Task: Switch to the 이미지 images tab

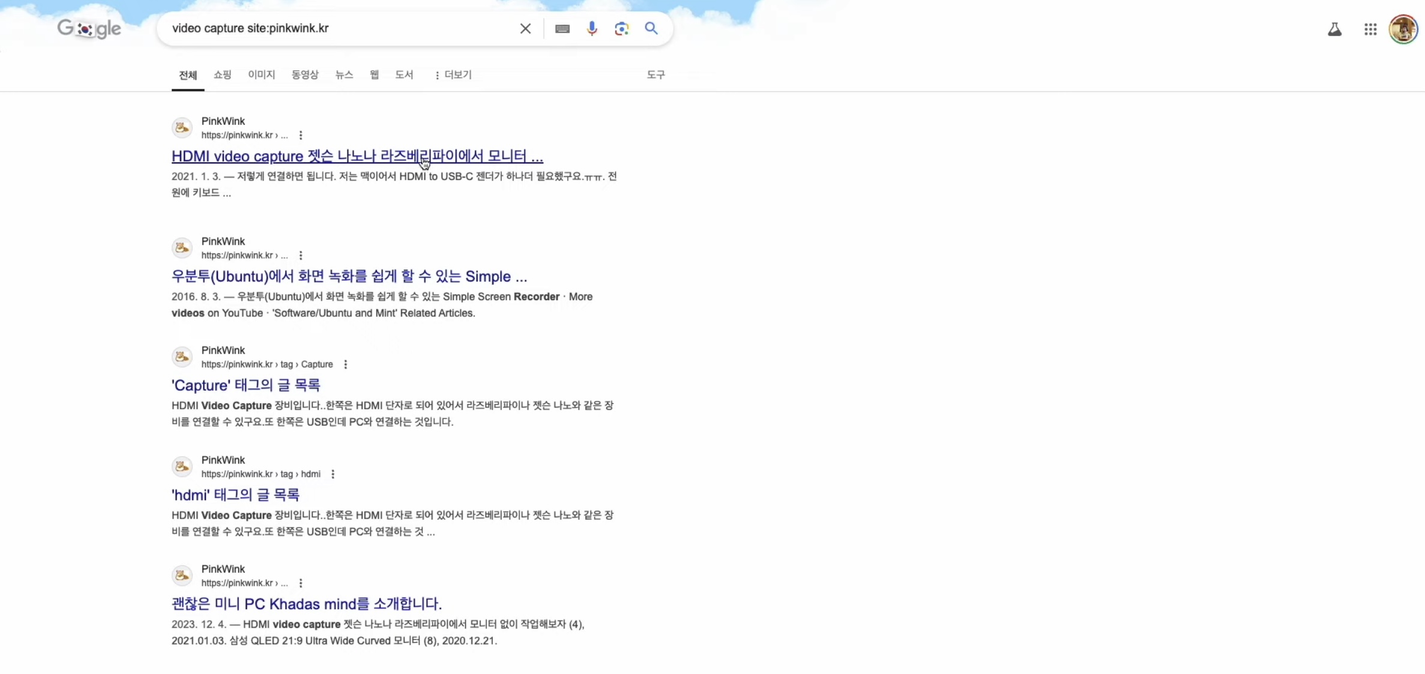Action: pos(261,75)
